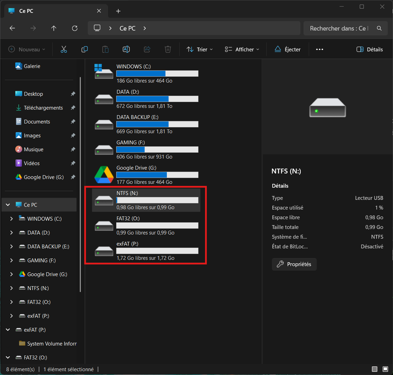This screenshot has width=393, height=375.
Task: Open the more options ellipsis menu
Action: point(319,49)
